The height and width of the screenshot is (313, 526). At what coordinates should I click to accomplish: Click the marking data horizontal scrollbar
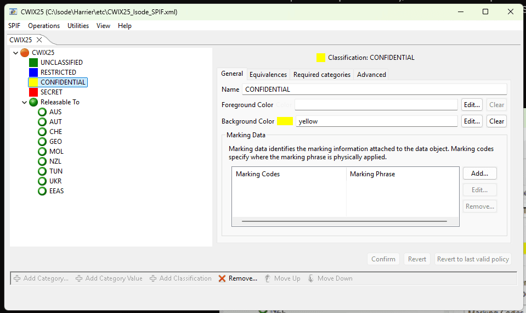[x=344, y=221]
